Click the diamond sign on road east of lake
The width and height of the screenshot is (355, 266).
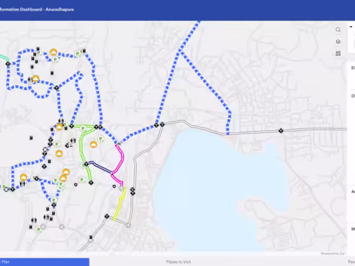[x=282, y=131]
